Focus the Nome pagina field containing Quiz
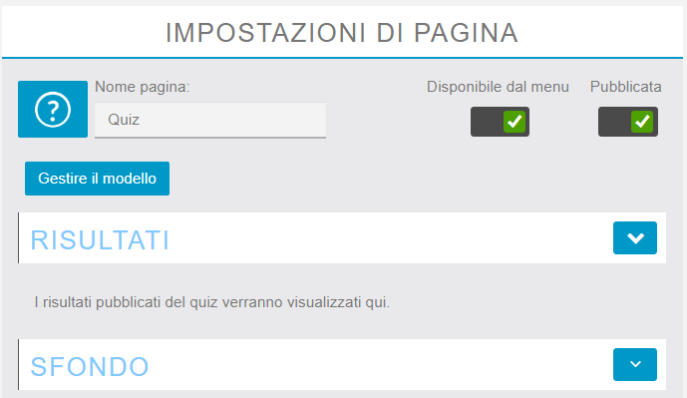687x398 pixels. [x=210, y=120]
